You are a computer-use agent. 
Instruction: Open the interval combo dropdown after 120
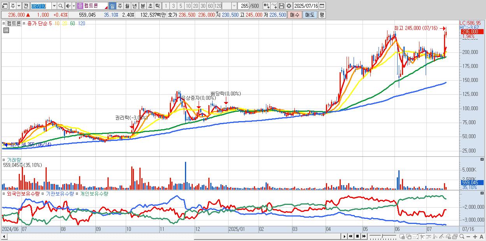pyautogui.click(x=234, y=6)
